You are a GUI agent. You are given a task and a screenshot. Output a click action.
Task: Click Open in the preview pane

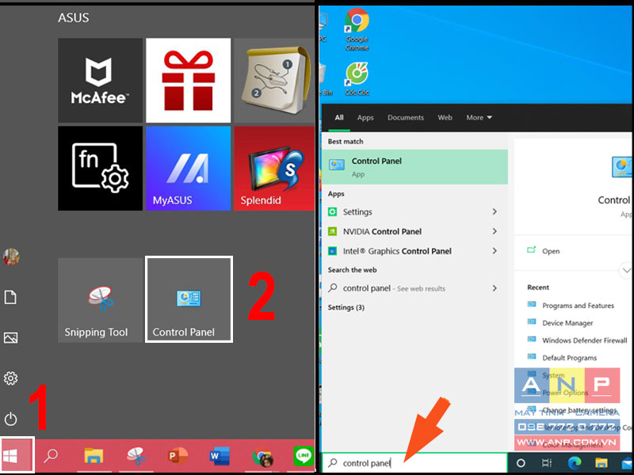[x=543, y=251]
